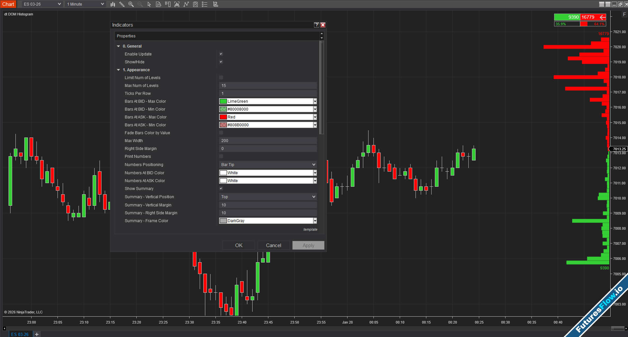
Task: Select the ES 03-26 chart tab
Action: 20,334
